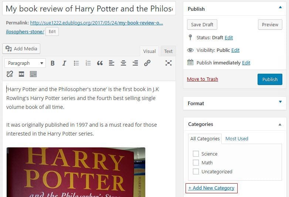Insert or edit link icon
289x197 pixels.
tap(147, 63)
